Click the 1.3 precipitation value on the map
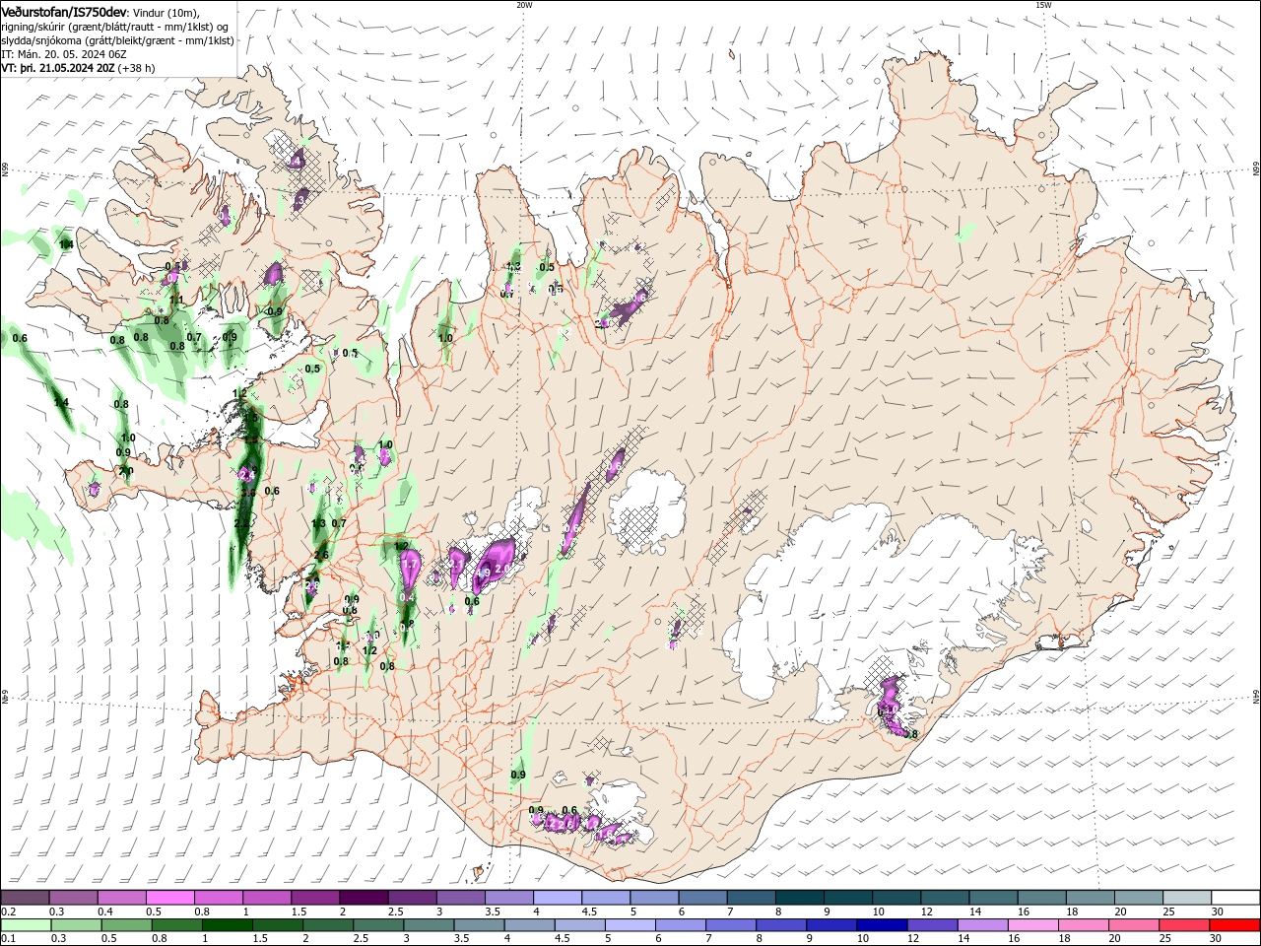1261x946 pixels. pyautogui.click(x=318, y=523)
